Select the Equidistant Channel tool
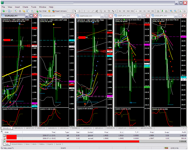Screen dimensions: 188x150 coord(97,11)
